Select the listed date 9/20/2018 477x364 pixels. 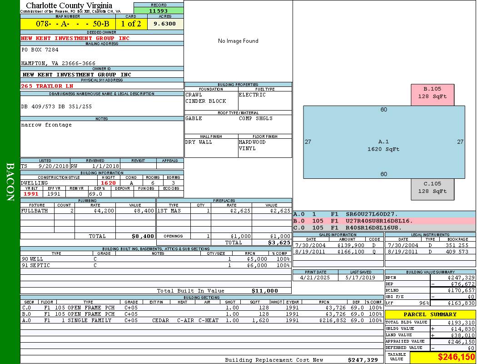(x=54, y=167)
